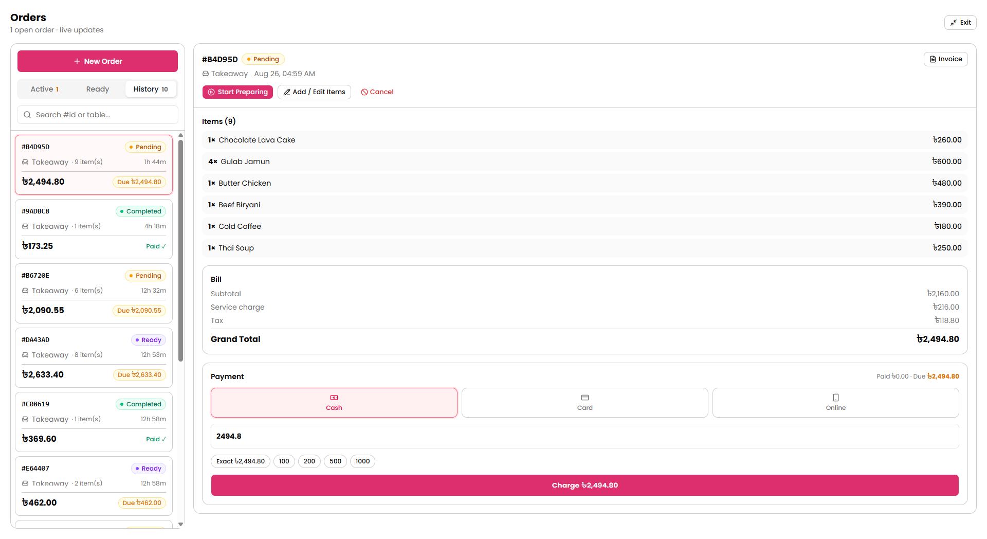Click the Gulab Jamun item row
This screenshot has height=539, width=987.
pyautogui.click(x=585, y=161)
